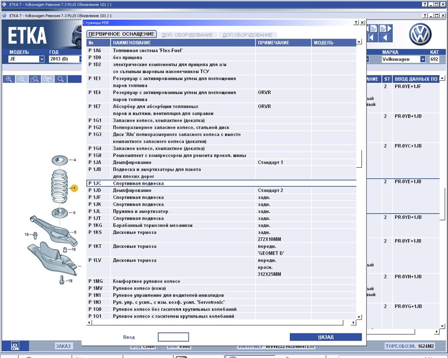Viewport: 448px width, 358px height.
Task: Open the Марка Volkswagen dropdown
Action: 423,59
